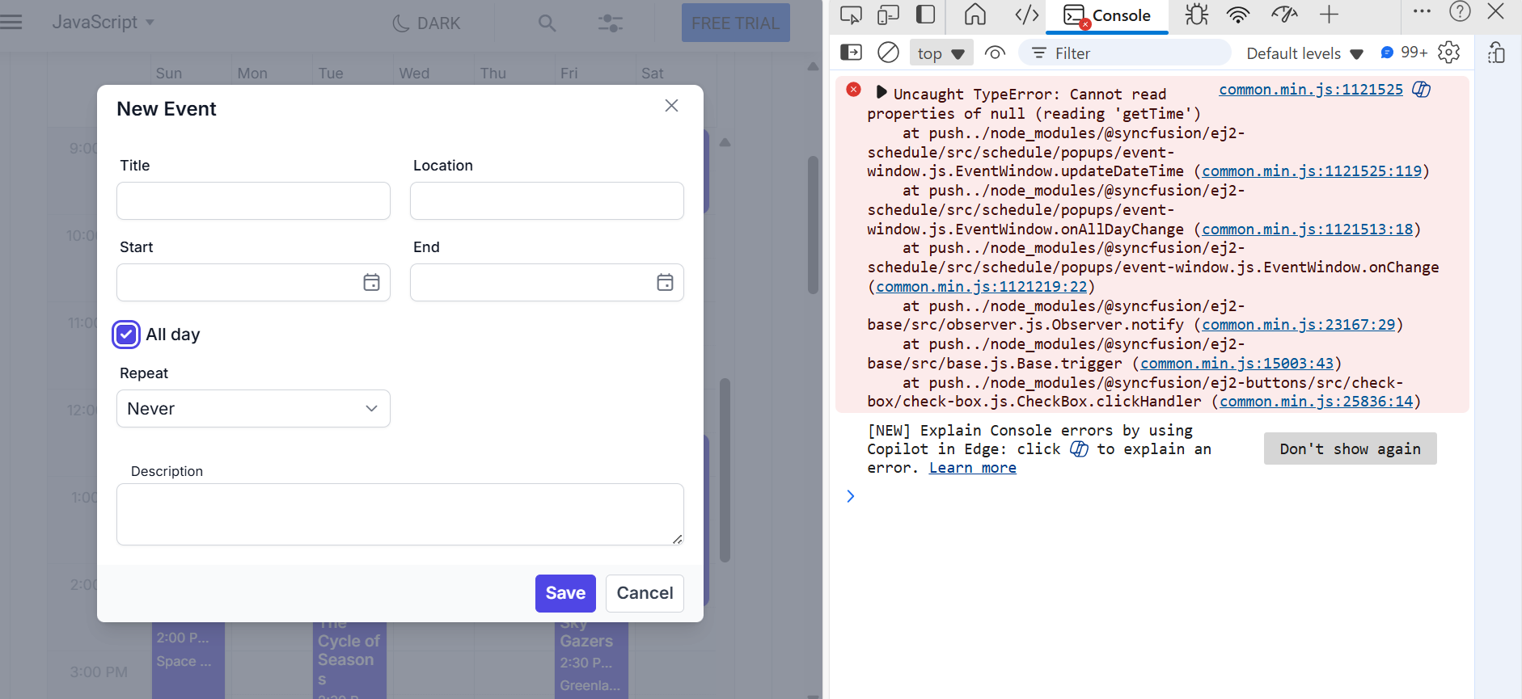Uncheck the All day checkbox

point(126,335)
